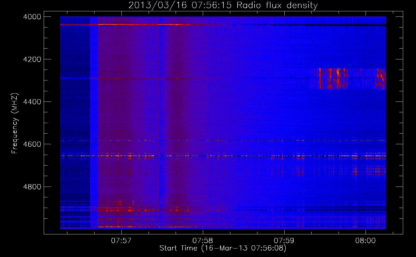
Task: Click the 4800 frequency tick label
Action: click(32, 187)
